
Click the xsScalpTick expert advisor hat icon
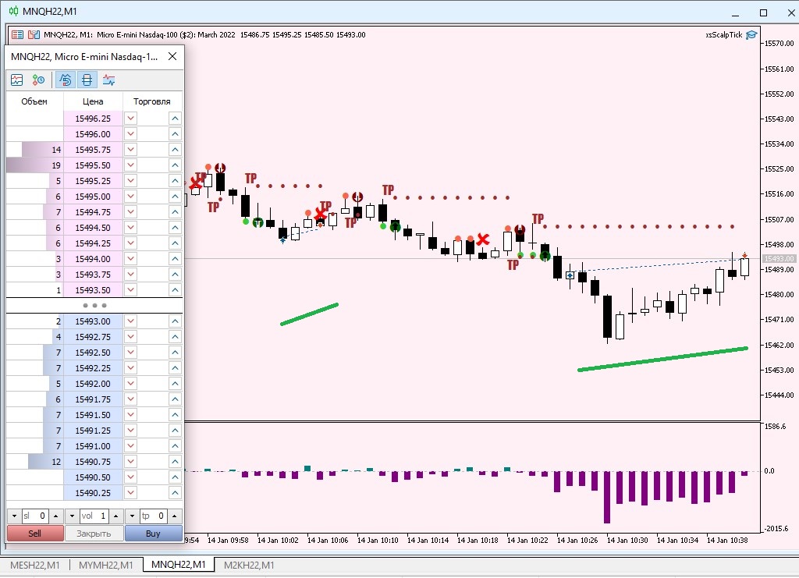[751, 34]
